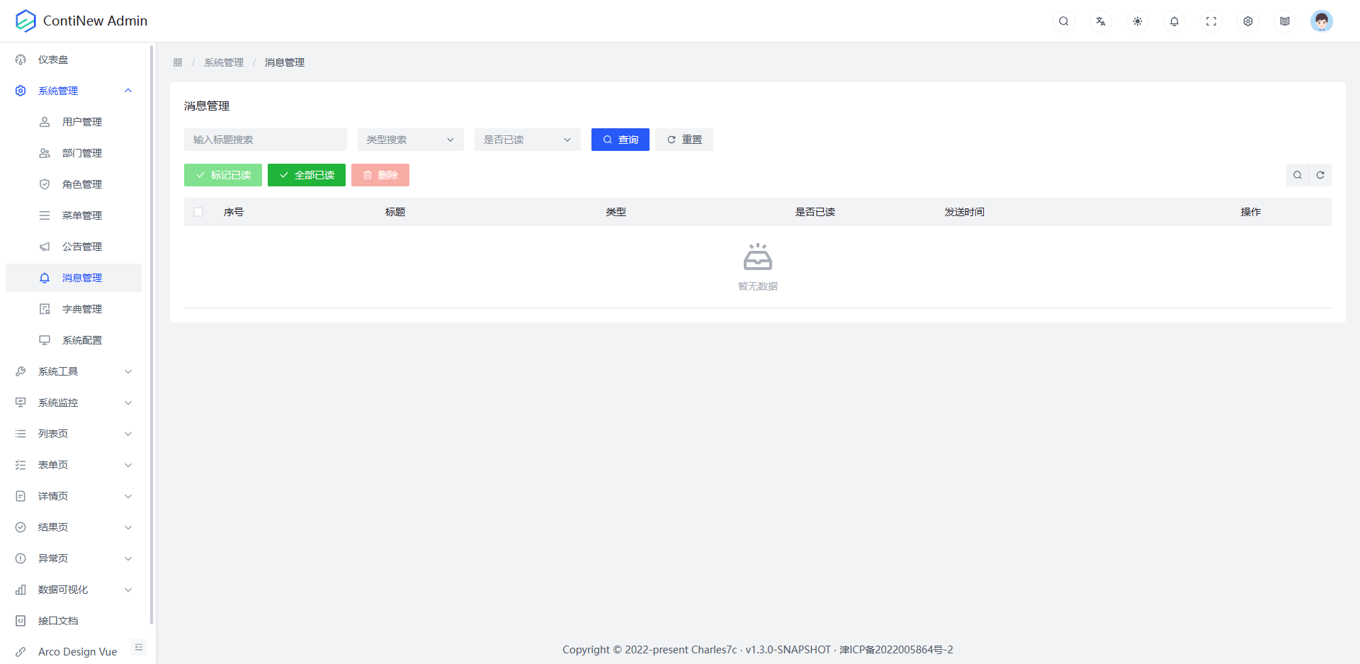Click the blue 查询 button
Screen dimensions: 1360x664
(620, 140)
